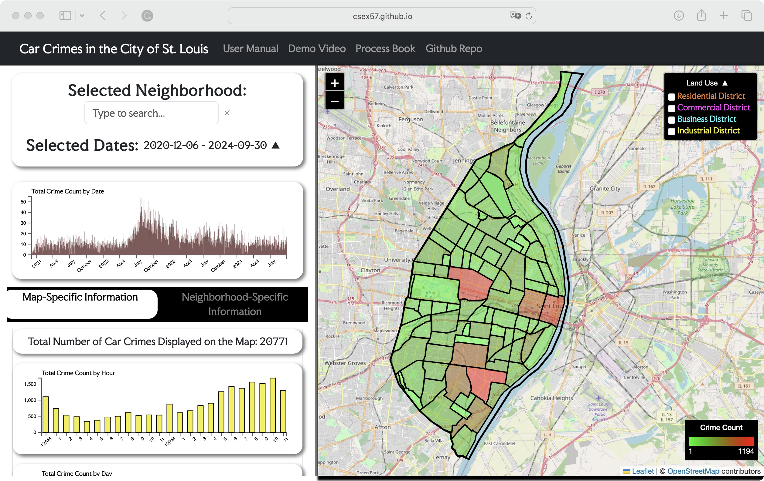
Task: Switch to Neighborhood-Specific Information tab
Action: pyautogui.click(x=234, y=304)
